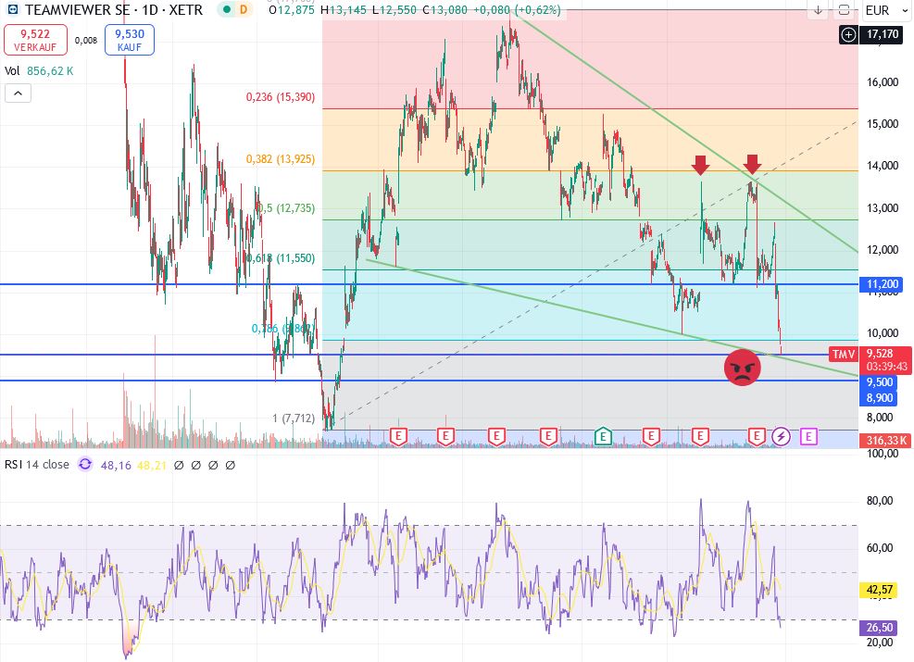Click the RSI 14 close legend title
This screenshot has height=662, width=914.
pyautogui.click(x=37, y=465)
